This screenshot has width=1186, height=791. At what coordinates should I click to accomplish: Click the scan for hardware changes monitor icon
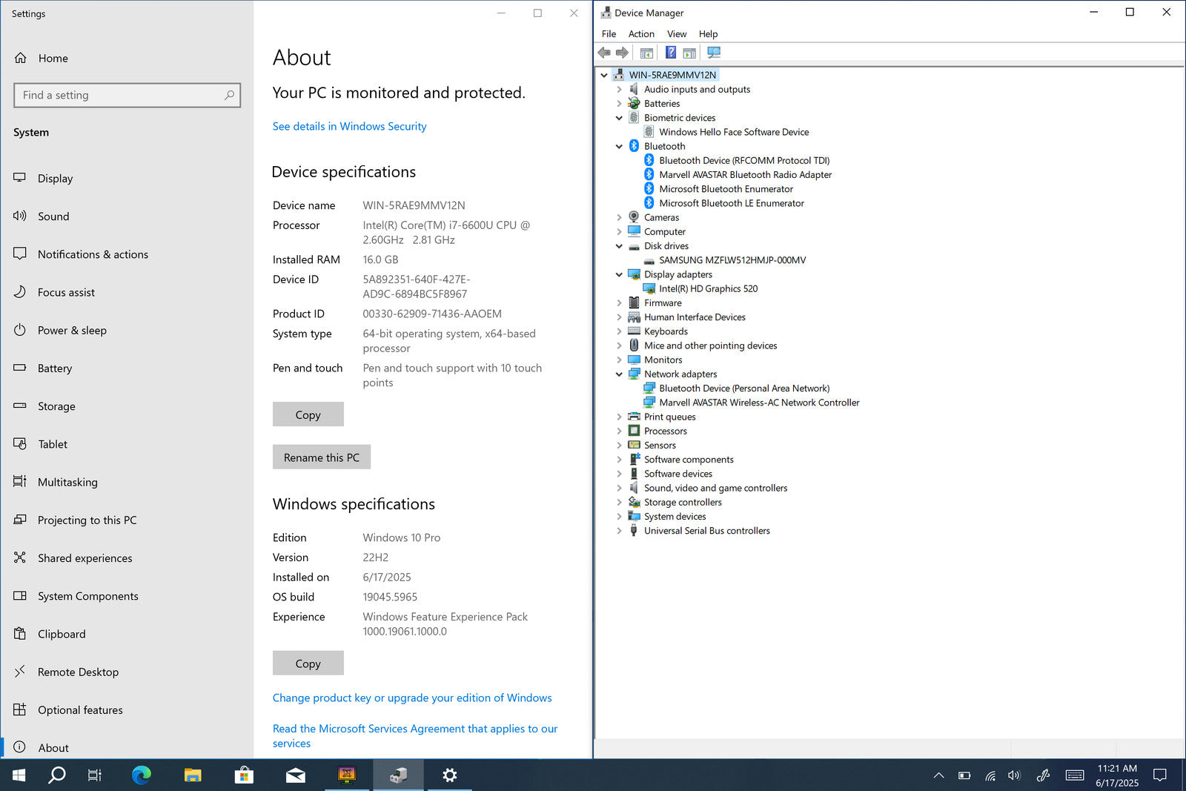pyautogui.click(x=714, y=53)
